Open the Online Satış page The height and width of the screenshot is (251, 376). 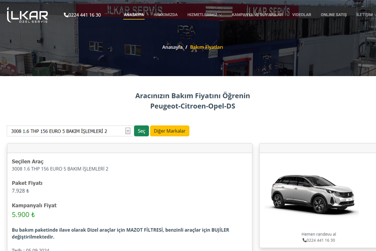pyautogui.click(x=333, y=15)
